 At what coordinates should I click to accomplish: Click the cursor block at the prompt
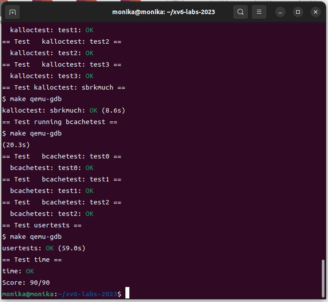[127, 294]
